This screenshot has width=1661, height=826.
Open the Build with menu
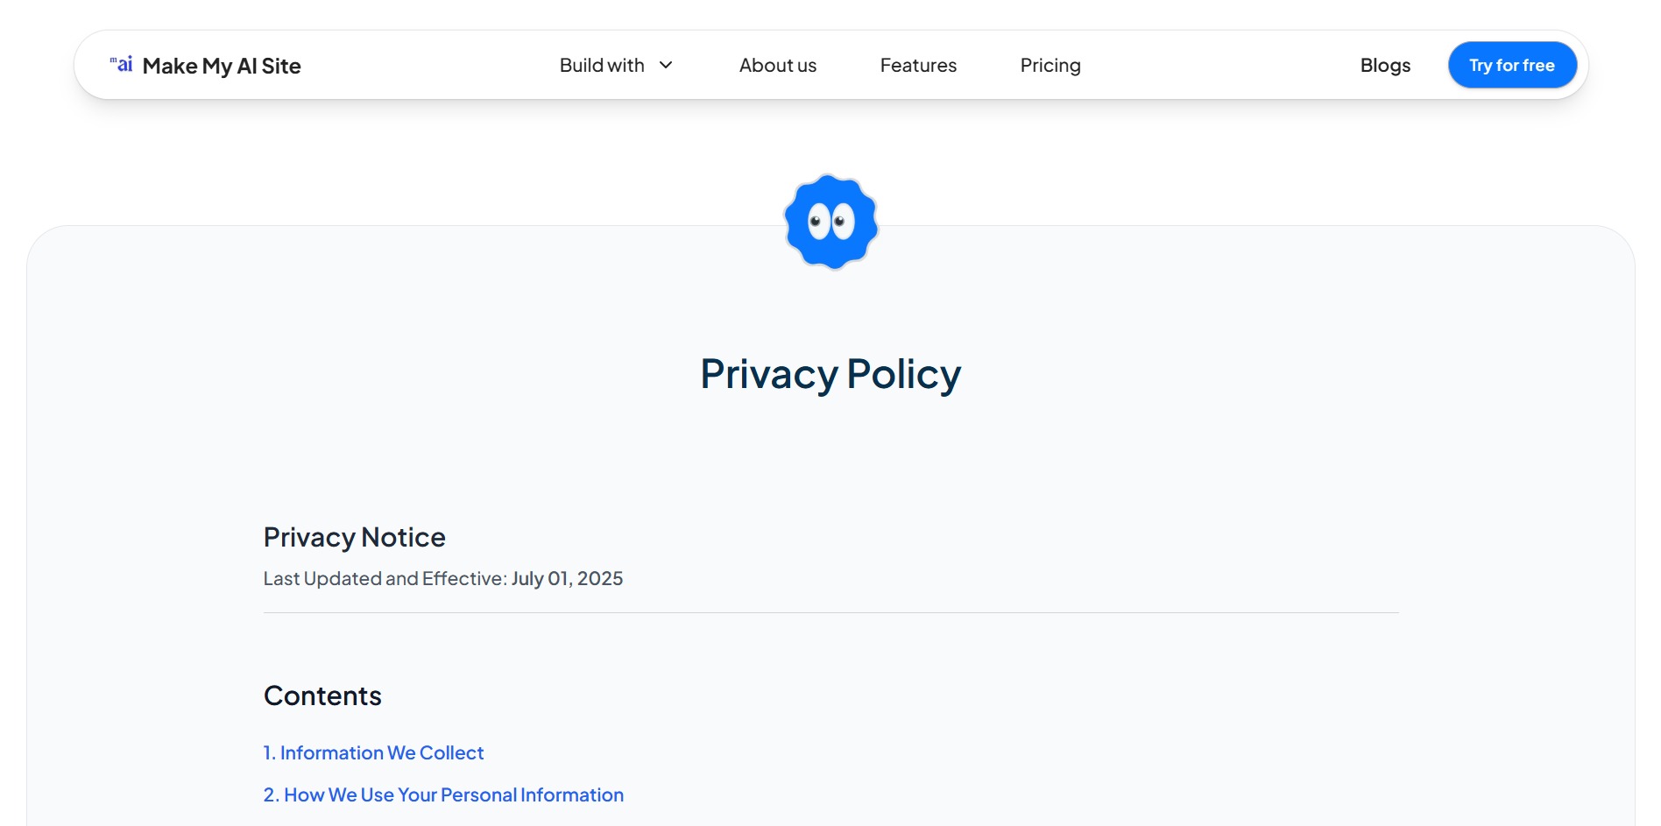point(602,65)
